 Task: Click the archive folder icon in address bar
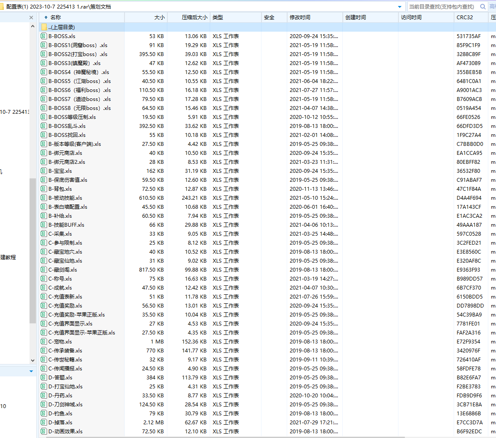[3, 6]
